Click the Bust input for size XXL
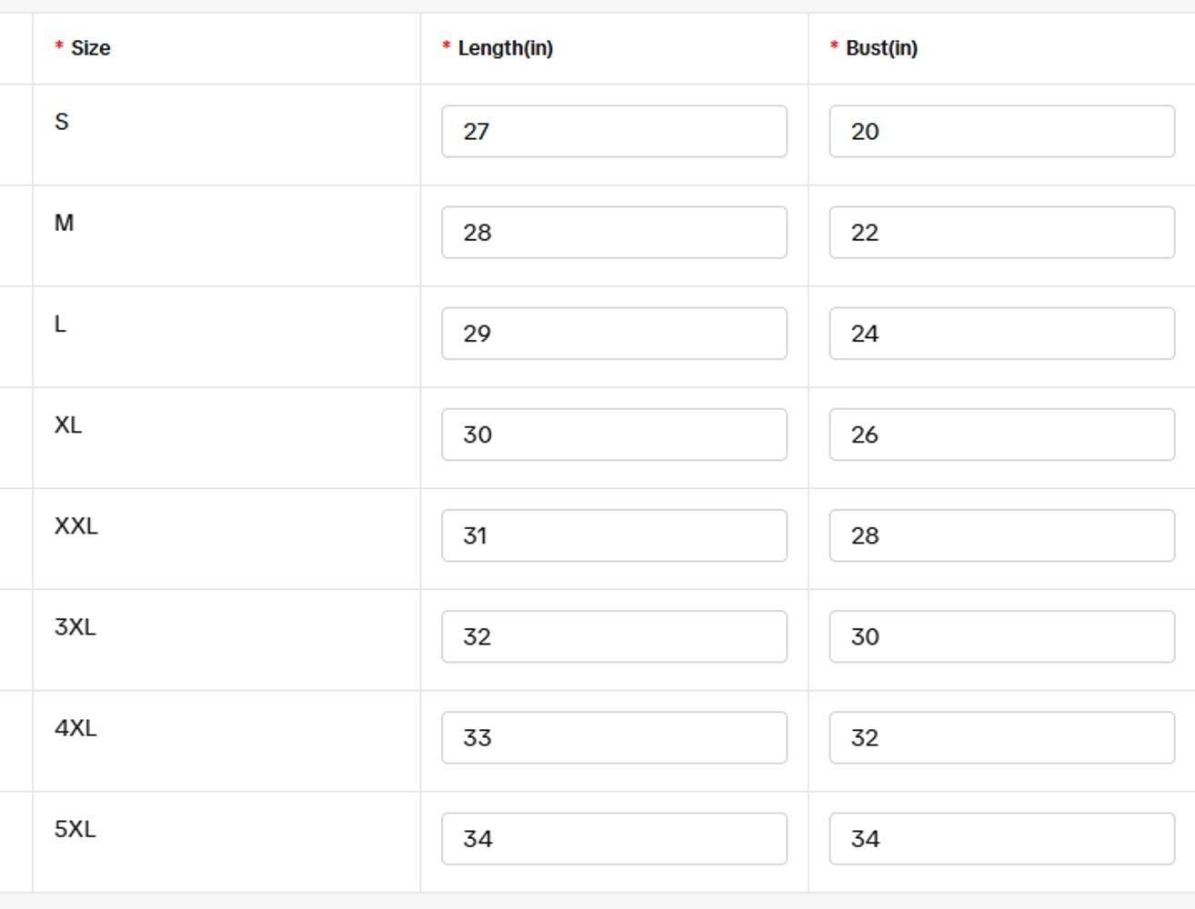The height and width of the screenshot is (909, 1195). (x=1001, y=534)
